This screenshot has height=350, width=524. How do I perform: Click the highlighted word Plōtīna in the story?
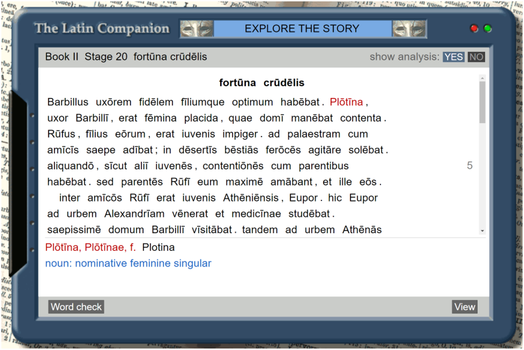pos(346,102)
